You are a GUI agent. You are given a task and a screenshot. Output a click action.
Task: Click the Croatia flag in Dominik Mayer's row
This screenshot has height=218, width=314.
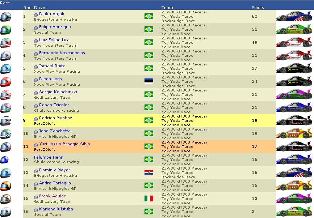149,172
